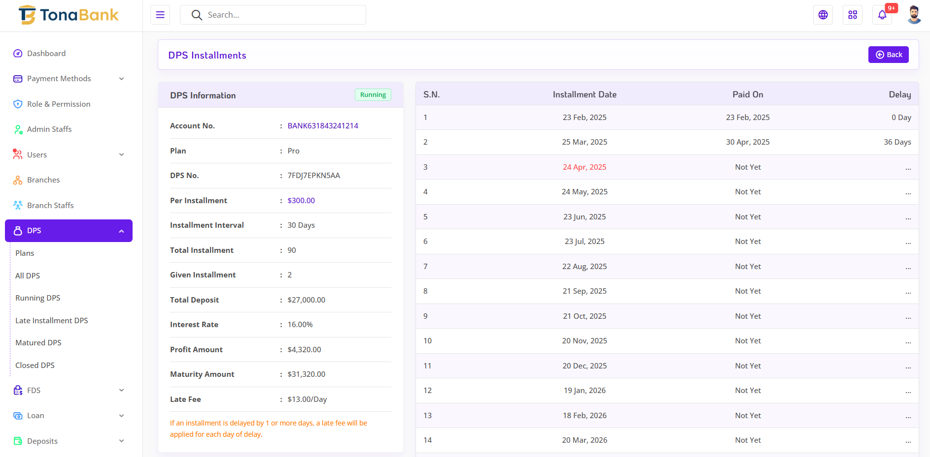Open the notifications bell
The image size is (930, 457).
(882, 15)
